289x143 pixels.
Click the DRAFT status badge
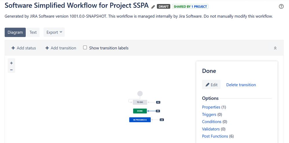point(163,6)
